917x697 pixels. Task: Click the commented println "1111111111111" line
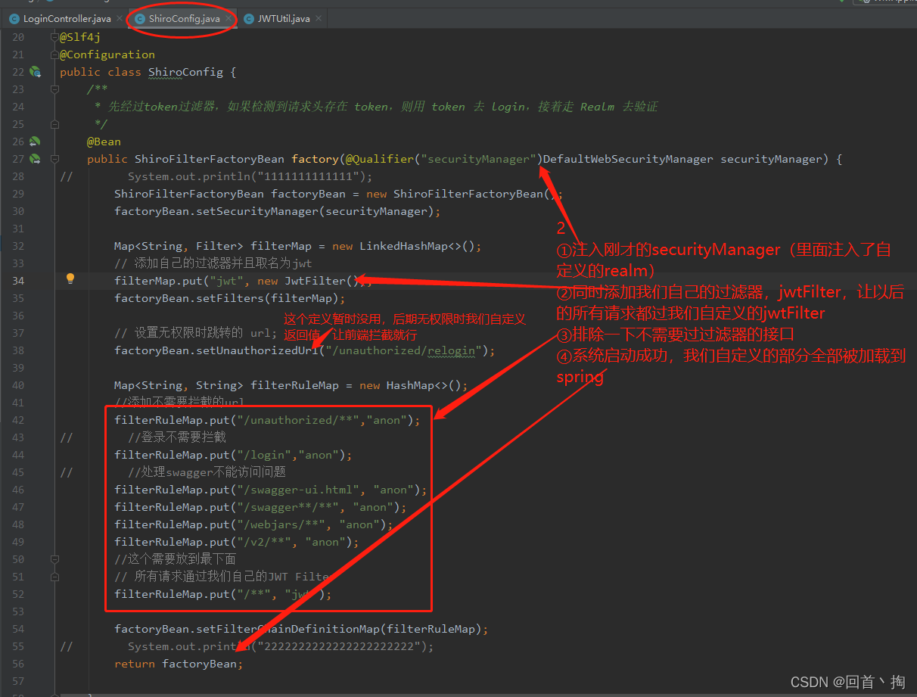pyautogui.click(x=250, y=176)
